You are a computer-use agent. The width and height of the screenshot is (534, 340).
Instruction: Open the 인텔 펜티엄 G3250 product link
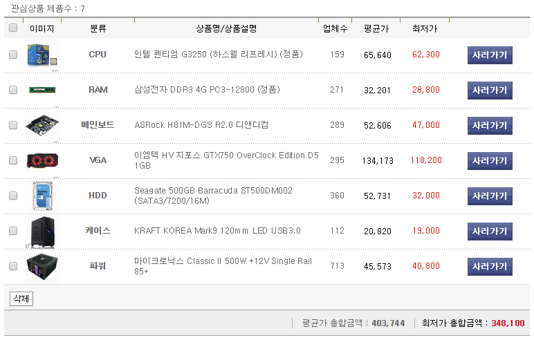tap(218, 55)
